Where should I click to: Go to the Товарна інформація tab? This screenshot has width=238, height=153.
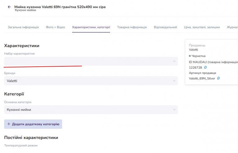pyautogui.click(x=132, y=27)
